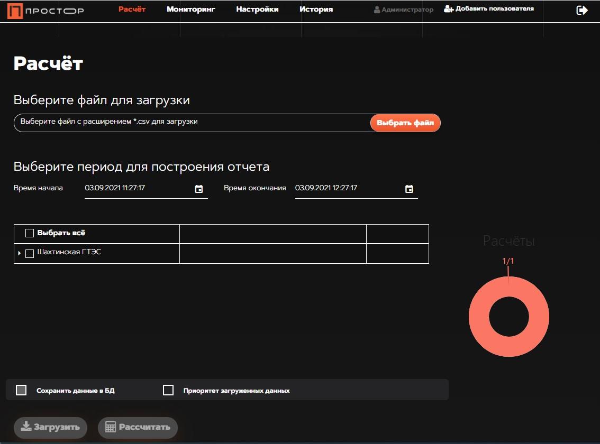Open the end time calendar picker
Image resolution: width=600 pixels, height=444 pixels.
click(409, 189)
